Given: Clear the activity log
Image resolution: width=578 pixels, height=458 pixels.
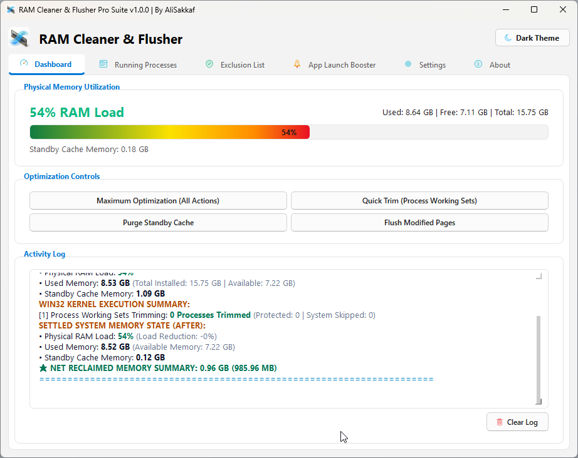Looking at the screenshot, I should (x=517, y=422).
